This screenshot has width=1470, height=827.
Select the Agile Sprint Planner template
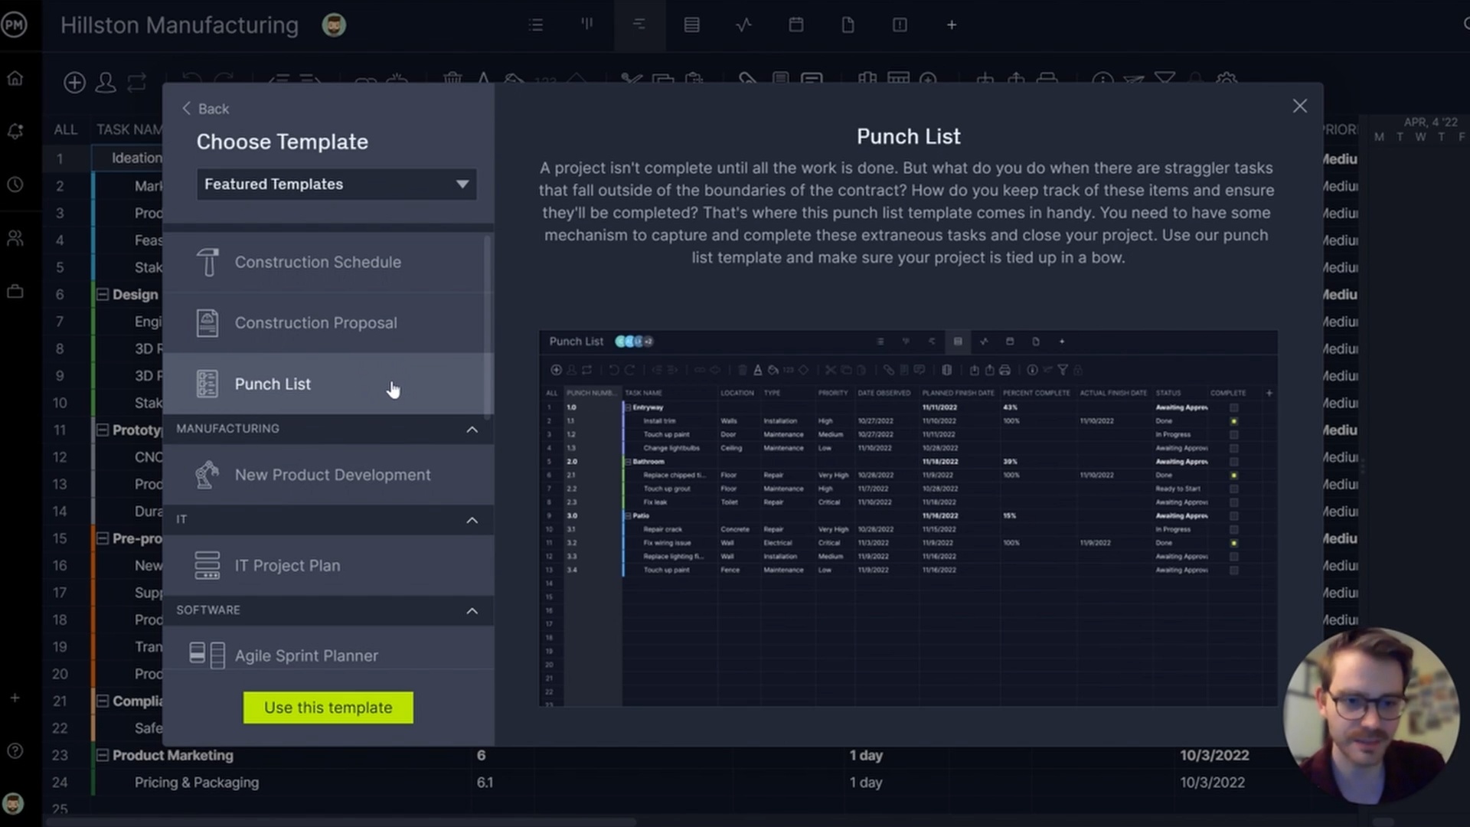(x=306, y=655)
